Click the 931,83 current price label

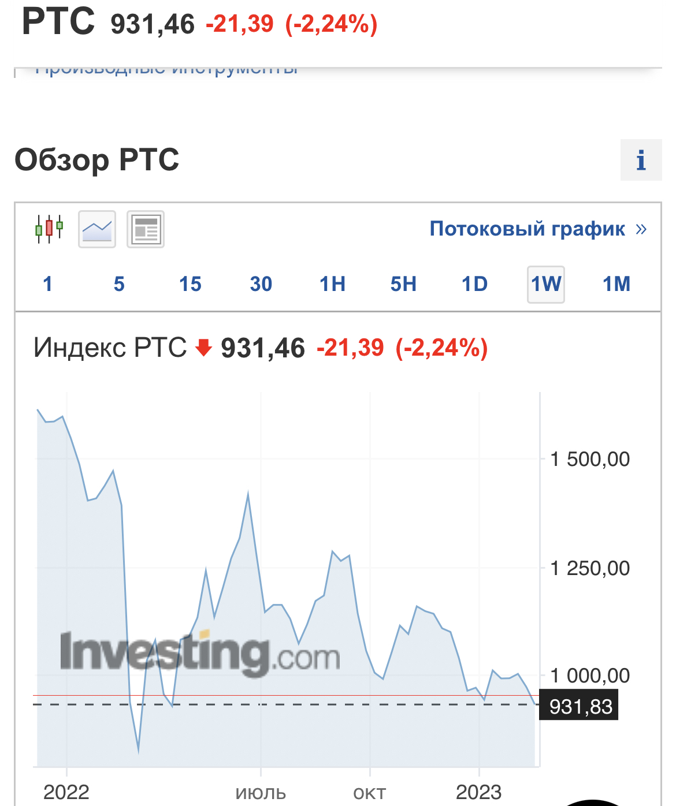pyautogui.click(x=580, y=706)
